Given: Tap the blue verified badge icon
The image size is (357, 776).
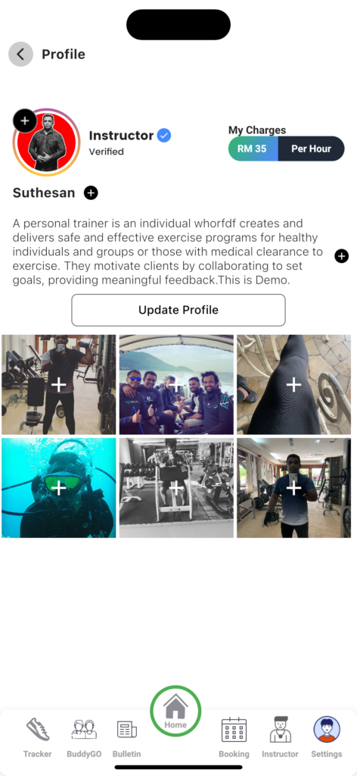Looking at the screenshot, I should coord(164,135).
